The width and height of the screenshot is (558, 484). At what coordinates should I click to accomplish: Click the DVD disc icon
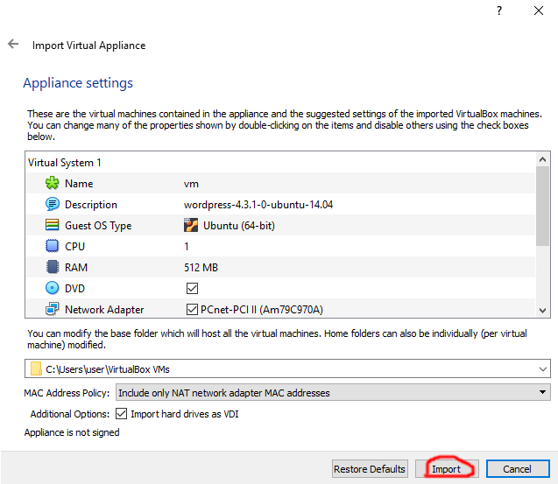53,288
